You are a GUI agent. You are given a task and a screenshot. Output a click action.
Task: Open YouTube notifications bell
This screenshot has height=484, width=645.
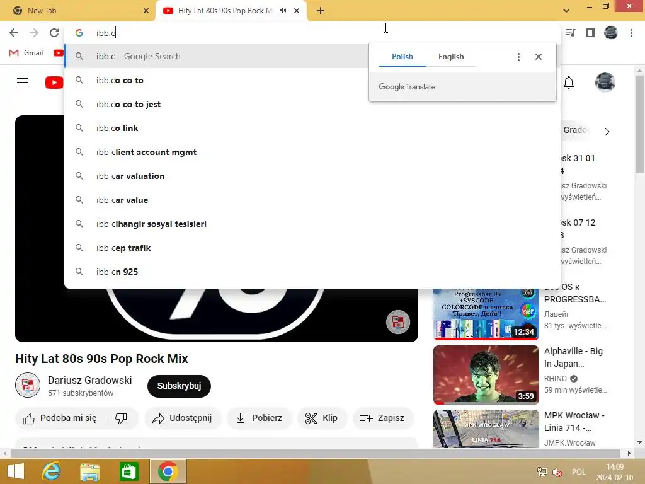coord(569,83)
